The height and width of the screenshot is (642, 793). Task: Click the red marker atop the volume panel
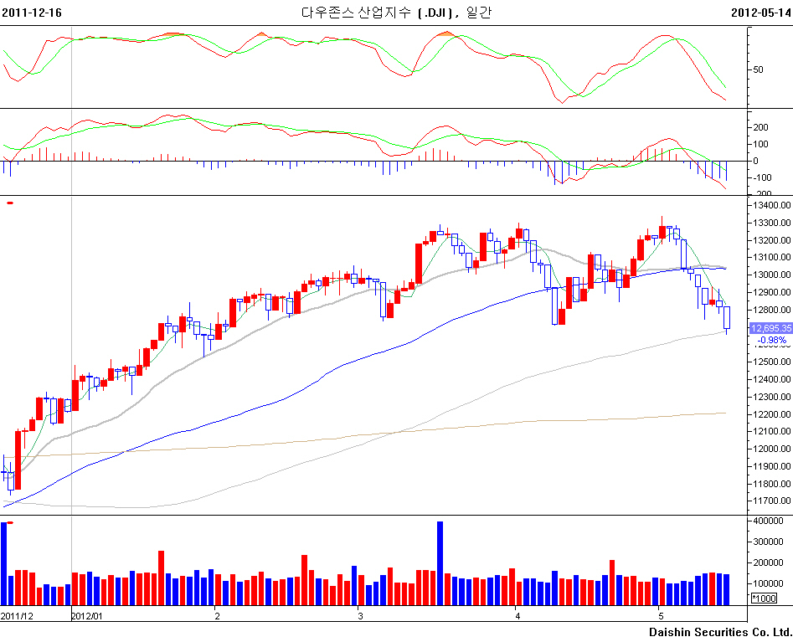[x=10, y=522]
